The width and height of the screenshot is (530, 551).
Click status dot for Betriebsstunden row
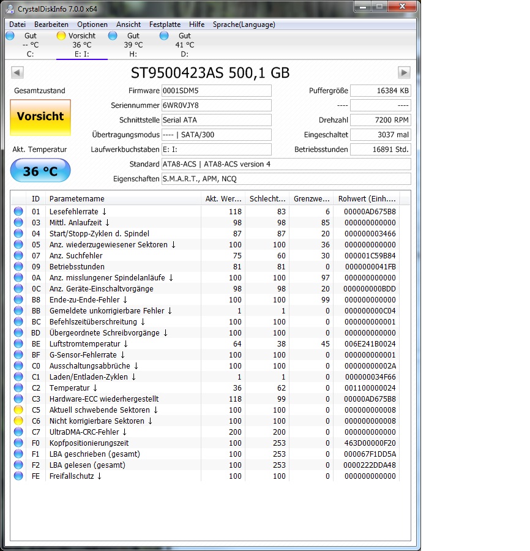click(18, 266)
